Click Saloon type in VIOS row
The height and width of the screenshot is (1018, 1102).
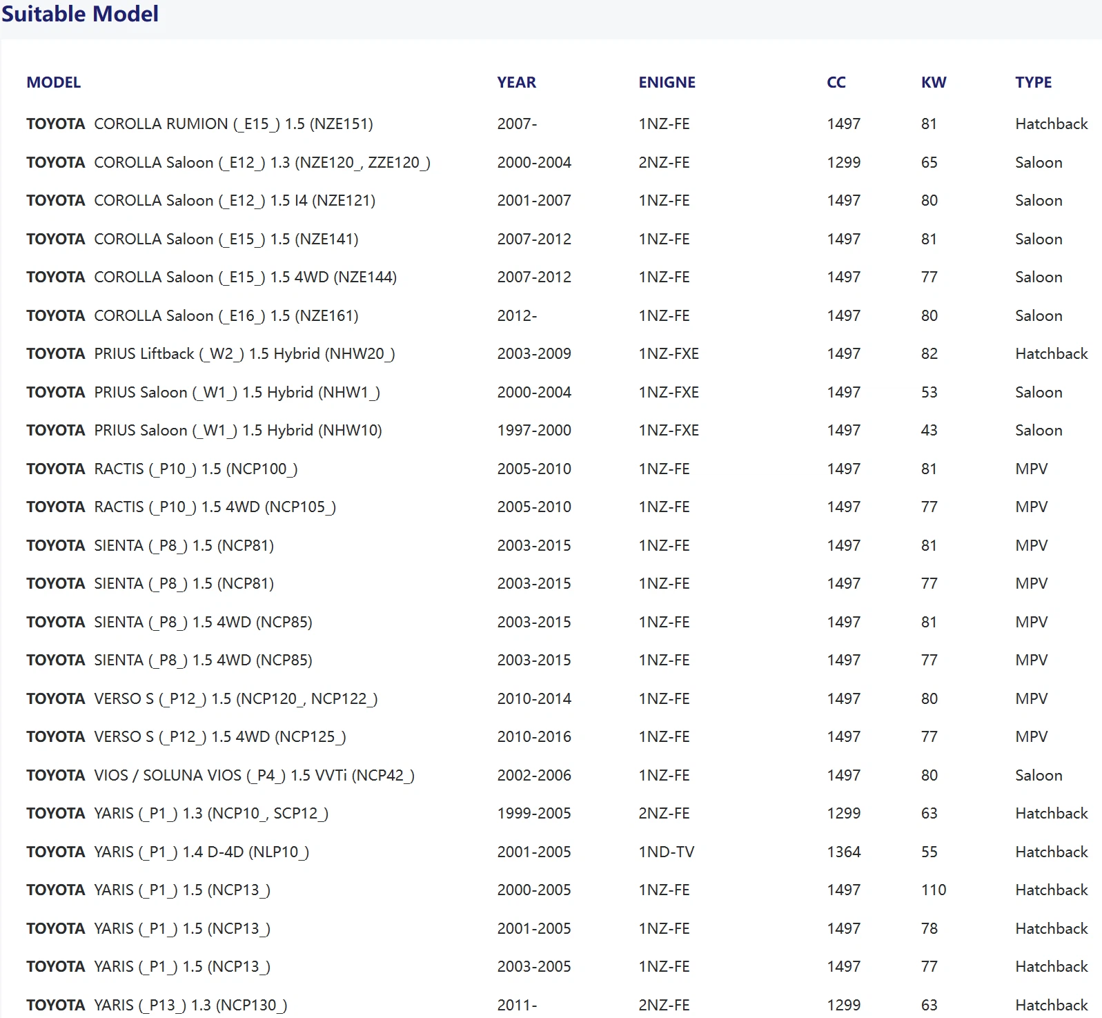[1039, 776]
